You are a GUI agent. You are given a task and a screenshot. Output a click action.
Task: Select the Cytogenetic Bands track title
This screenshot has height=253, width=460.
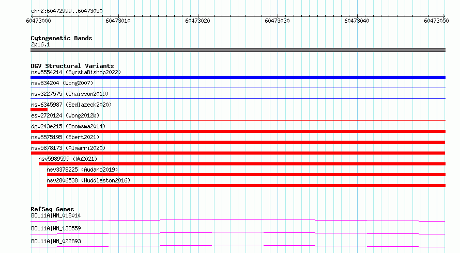click(x=62, y=38)
